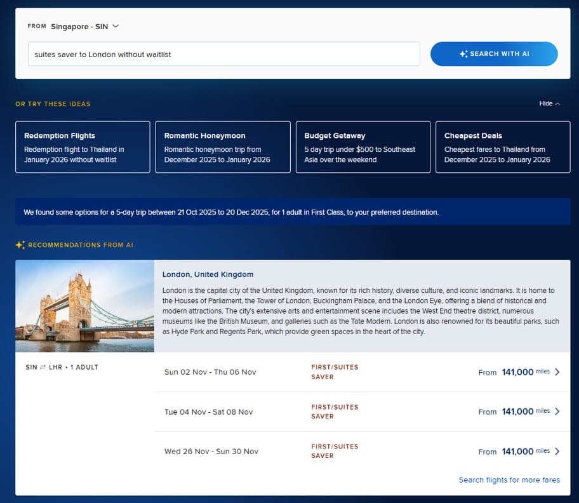Click the arrow for the Wed 26 Nov fare
Image resolution: width=579 pixels, height=503 pixels.
(557, 452)
